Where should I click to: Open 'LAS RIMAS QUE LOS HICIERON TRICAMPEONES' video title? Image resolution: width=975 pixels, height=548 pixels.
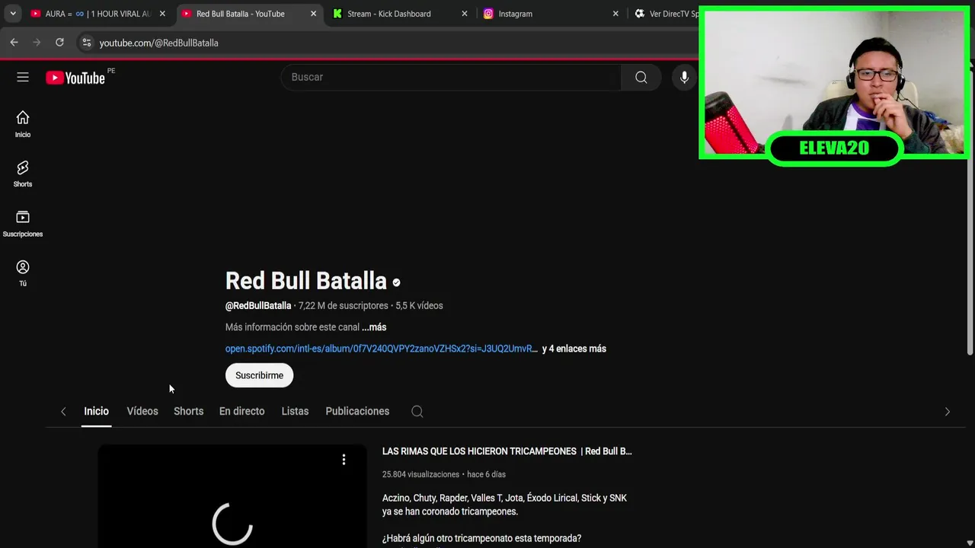[x=507, y=451]
